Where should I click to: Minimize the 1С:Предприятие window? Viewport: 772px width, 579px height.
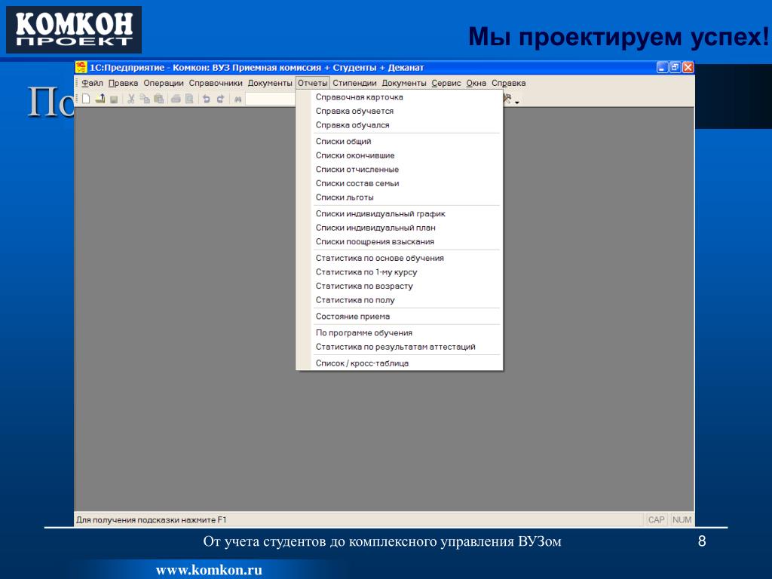[662, 67]
